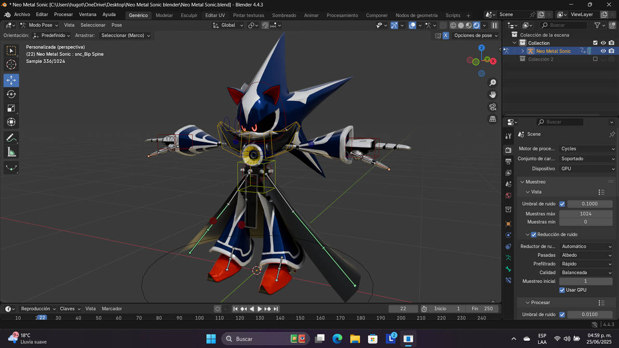Image resolution: width=619 pixels, height=348 pixels.
Task: Select the Rotate tool in the toolbar
Action: point(11,94)
